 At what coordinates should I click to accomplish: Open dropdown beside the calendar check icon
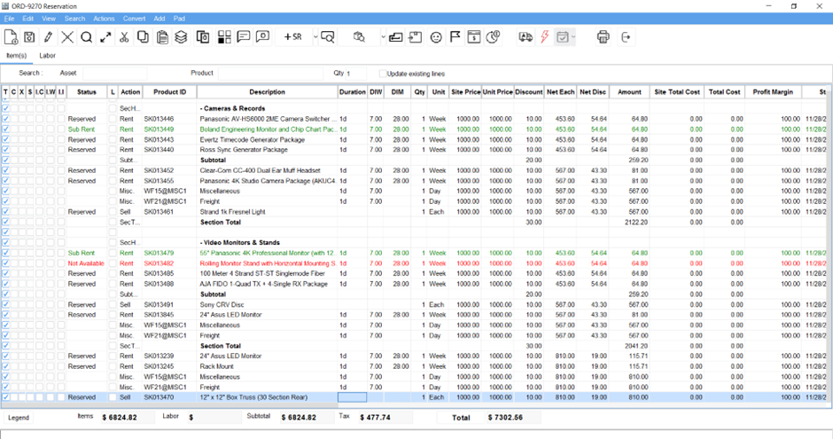(x=574, y=37)
